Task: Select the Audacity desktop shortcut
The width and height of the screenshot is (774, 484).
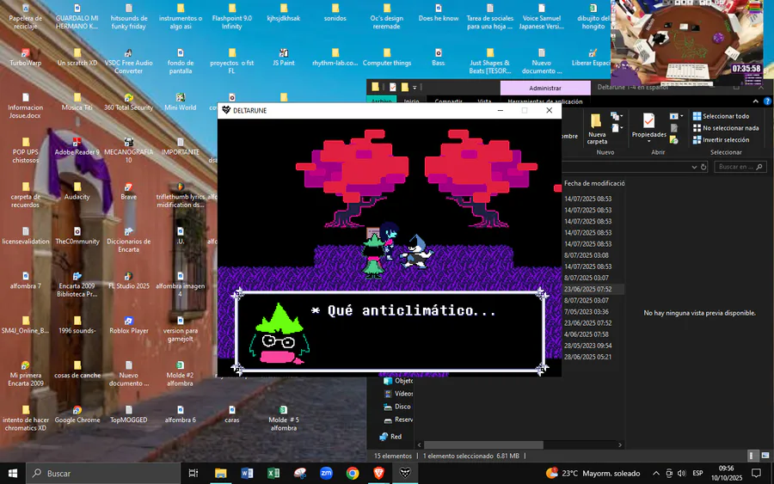Action: pyautogui.click(x=77, y=192)
